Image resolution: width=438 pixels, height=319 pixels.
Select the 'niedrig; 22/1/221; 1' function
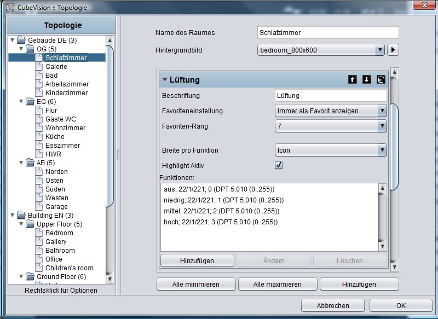tap(223, 200)
